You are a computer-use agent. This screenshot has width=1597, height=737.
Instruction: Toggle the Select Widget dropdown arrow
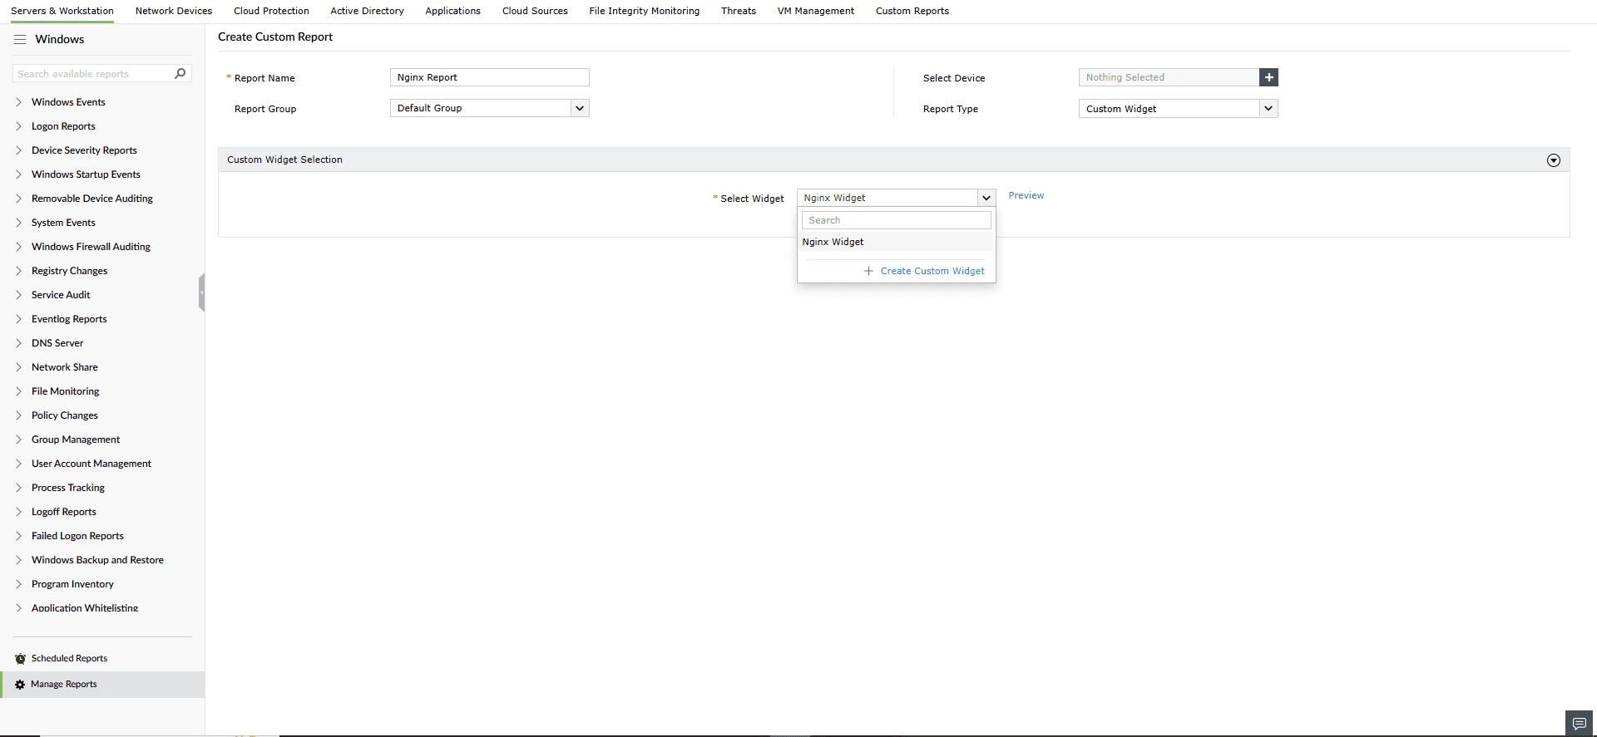986,198
